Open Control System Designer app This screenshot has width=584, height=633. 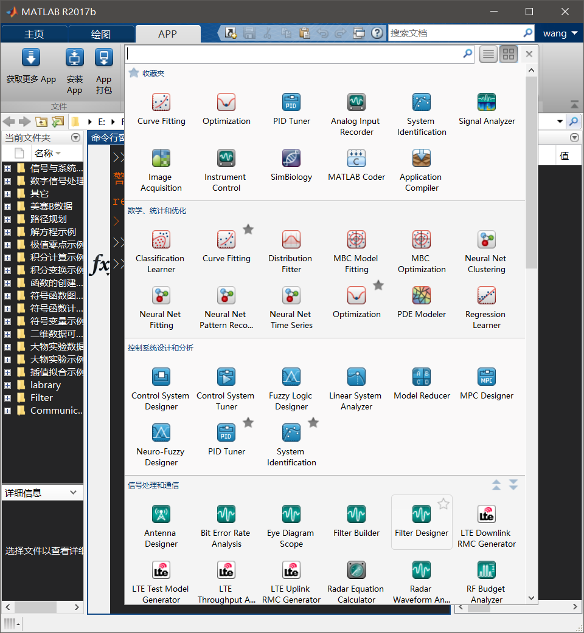click(161, 389)
